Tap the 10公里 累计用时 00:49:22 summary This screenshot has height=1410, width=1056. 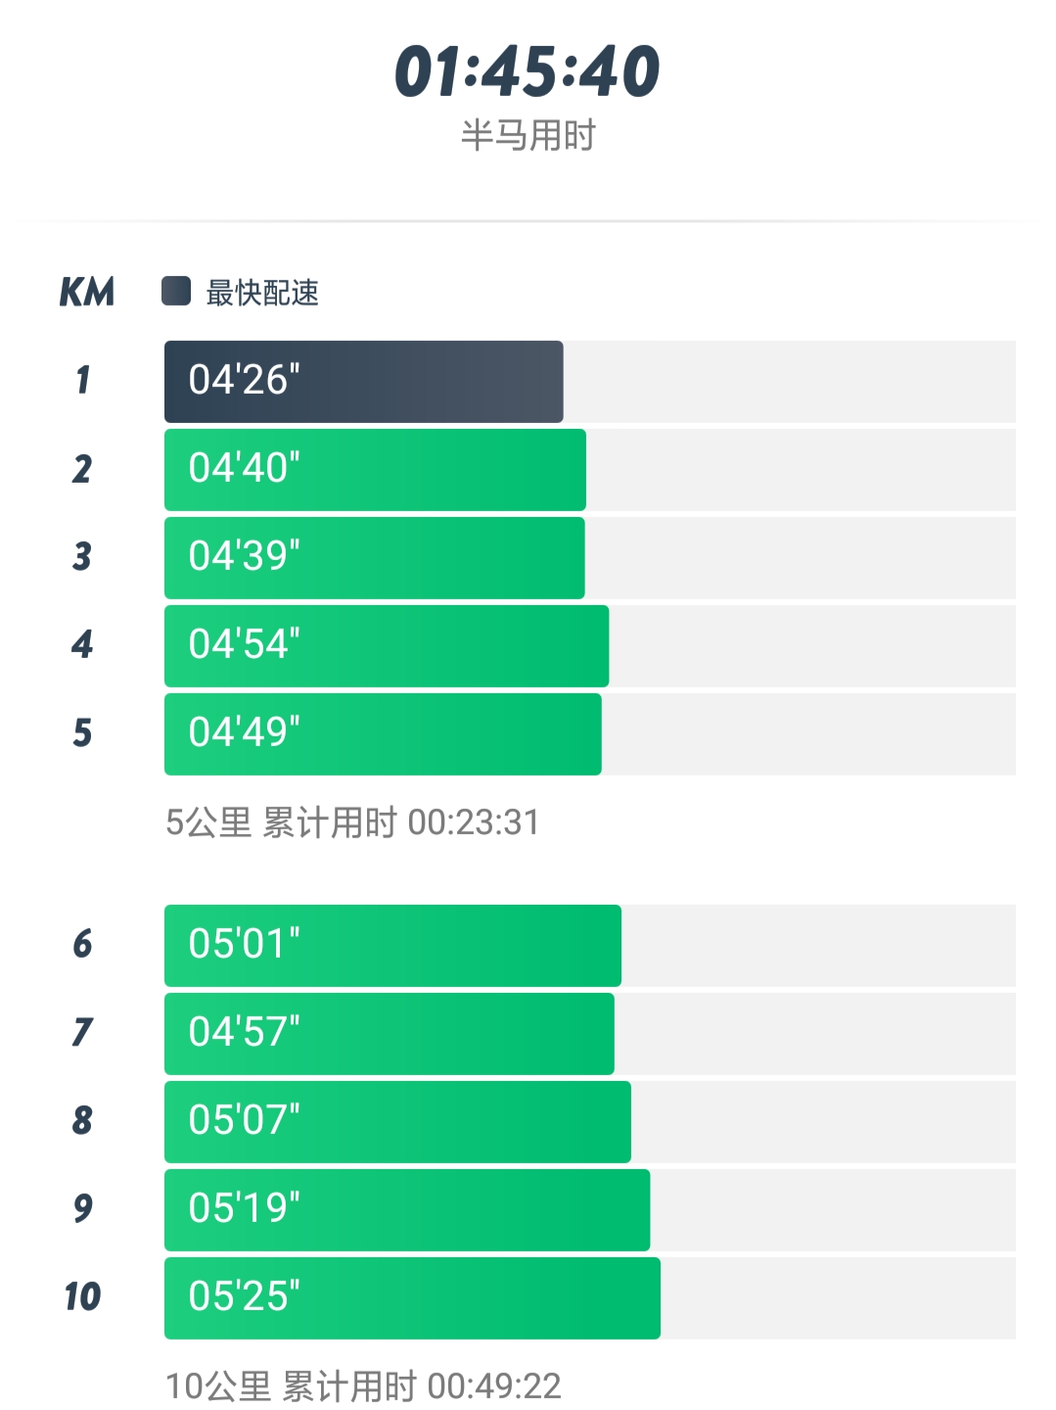click(x=363, y=1386)
